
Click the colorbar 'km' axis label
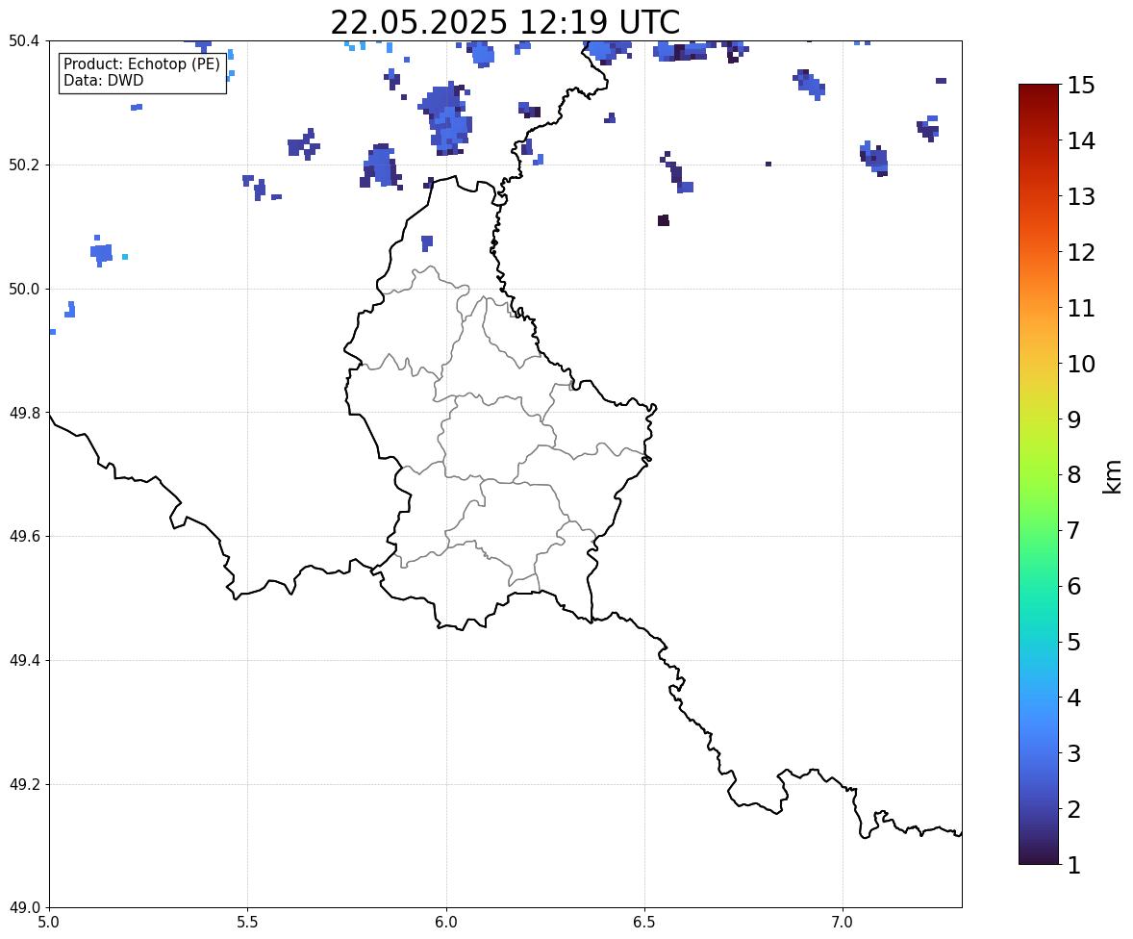point(1113,476)
